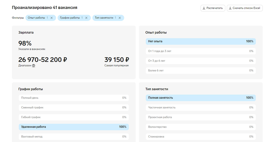Toggle Полная занятость employment row
Viewport: 274px width, 142px height.
[x=200, y=98]
